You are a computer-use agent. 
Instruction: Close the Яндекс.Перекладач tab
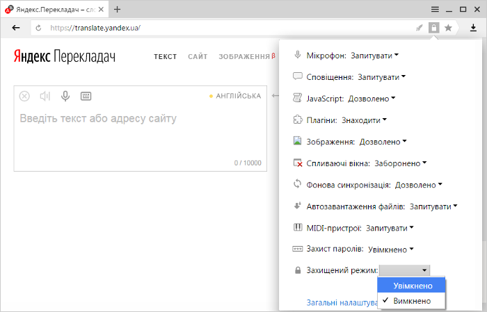tap(101, 9)
